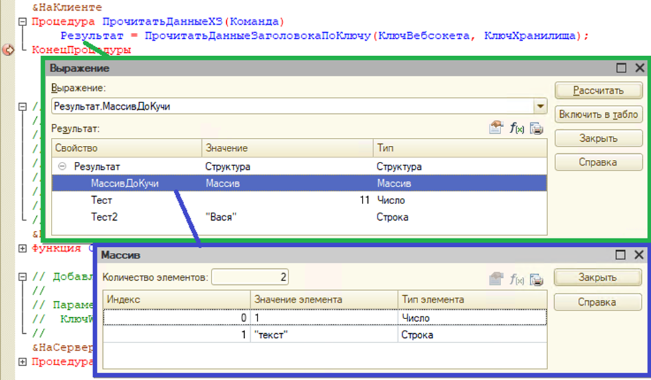Maximize the Массив window
This screenshot has width=651, height=380.
[620, 255]
